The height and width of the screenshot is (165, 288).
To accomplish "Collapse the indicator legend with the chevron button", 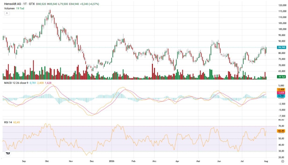I will pos(7,13).
